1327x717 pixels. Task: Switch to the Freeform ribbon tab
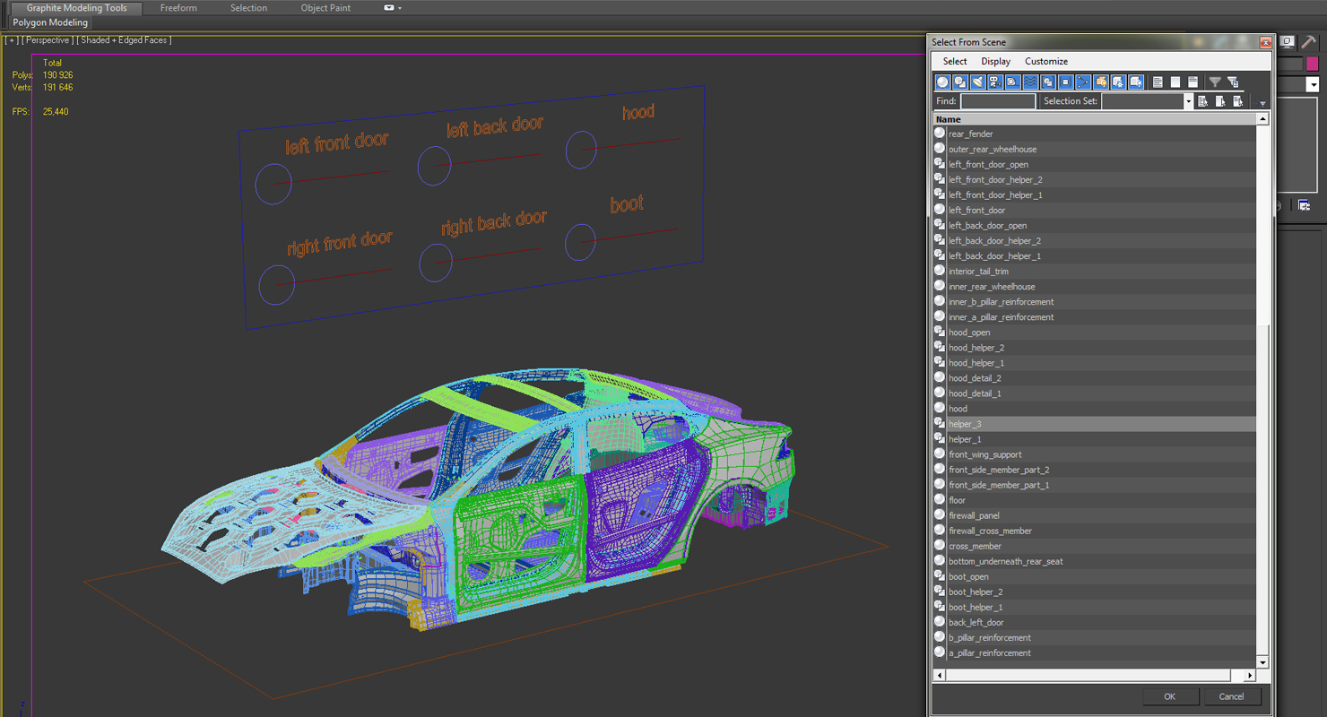point(178,8)
